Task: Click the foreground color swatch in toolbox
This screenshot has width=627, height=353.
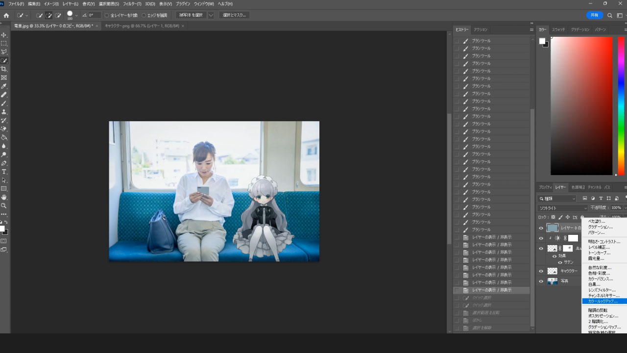Action: (x=2, y=228)
